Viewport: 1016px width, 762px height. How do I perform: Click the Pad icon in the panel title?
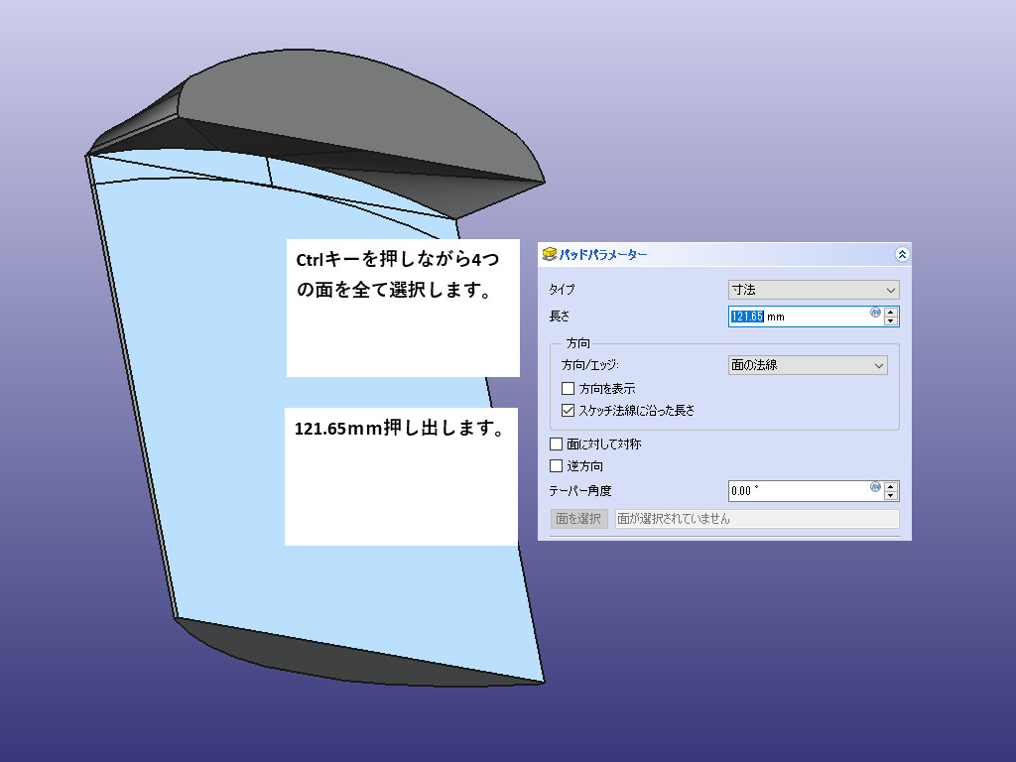point(549,255)
